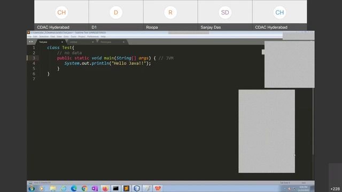Click line number 7 in the gutter
This screenshot has height=192, width=342.
click(34, 79)
